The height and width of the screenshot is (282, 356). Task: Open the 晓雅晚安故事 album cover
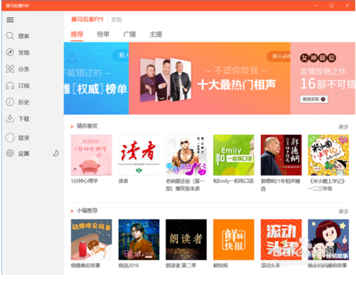click(x=91, y=240)
